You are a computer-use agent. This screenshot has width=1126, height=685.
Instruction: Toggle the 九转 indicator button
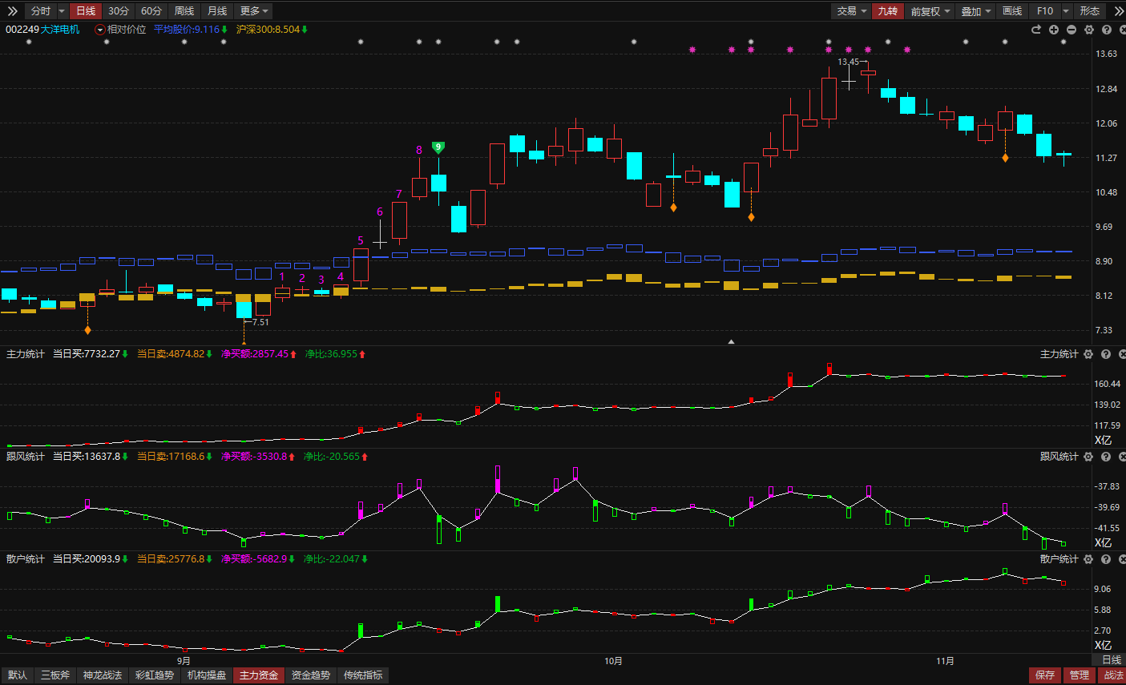tap(888, 11)
